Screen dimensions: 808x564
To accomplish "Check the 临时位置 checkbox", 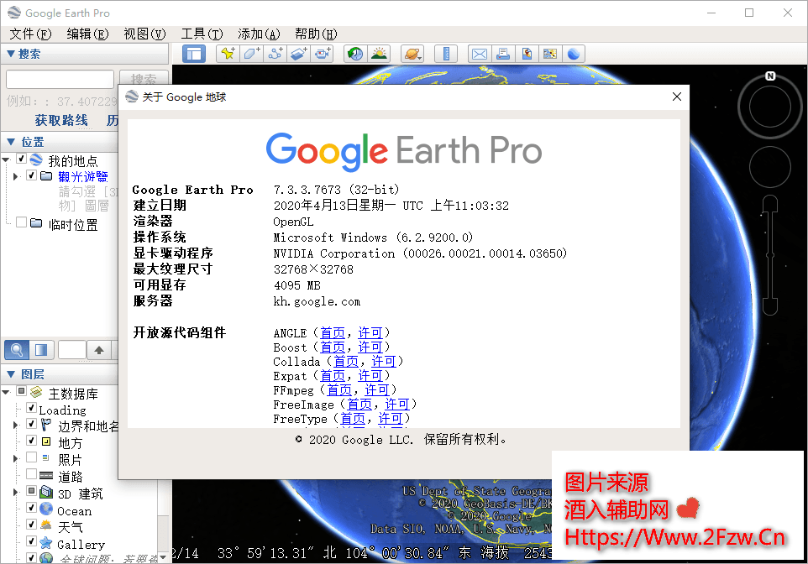I will (x=22, y=222).
